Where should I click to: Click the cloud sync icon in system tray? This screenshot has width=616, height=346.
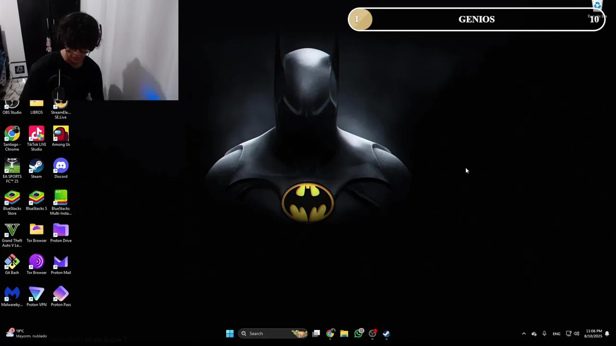[534, 334]
